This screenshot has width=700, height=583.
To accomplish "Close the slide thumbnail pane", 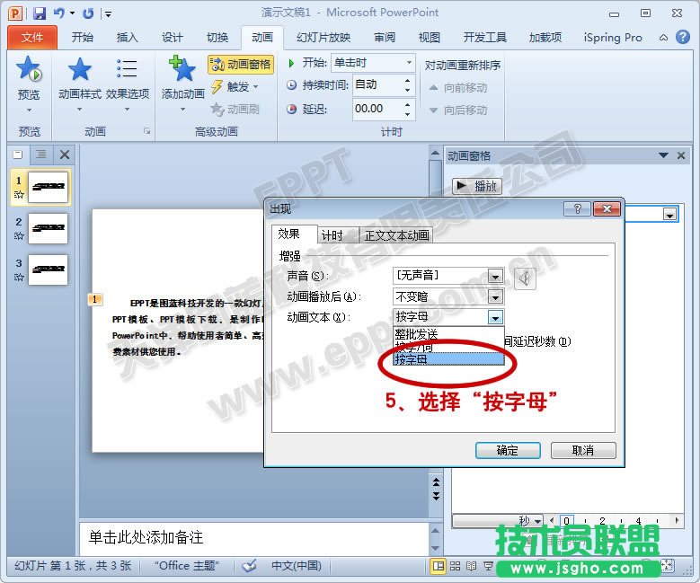I will click(x=65, y=155).
